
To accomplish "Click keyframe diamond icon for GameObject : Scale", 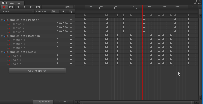I will click(x=71, y=52).
